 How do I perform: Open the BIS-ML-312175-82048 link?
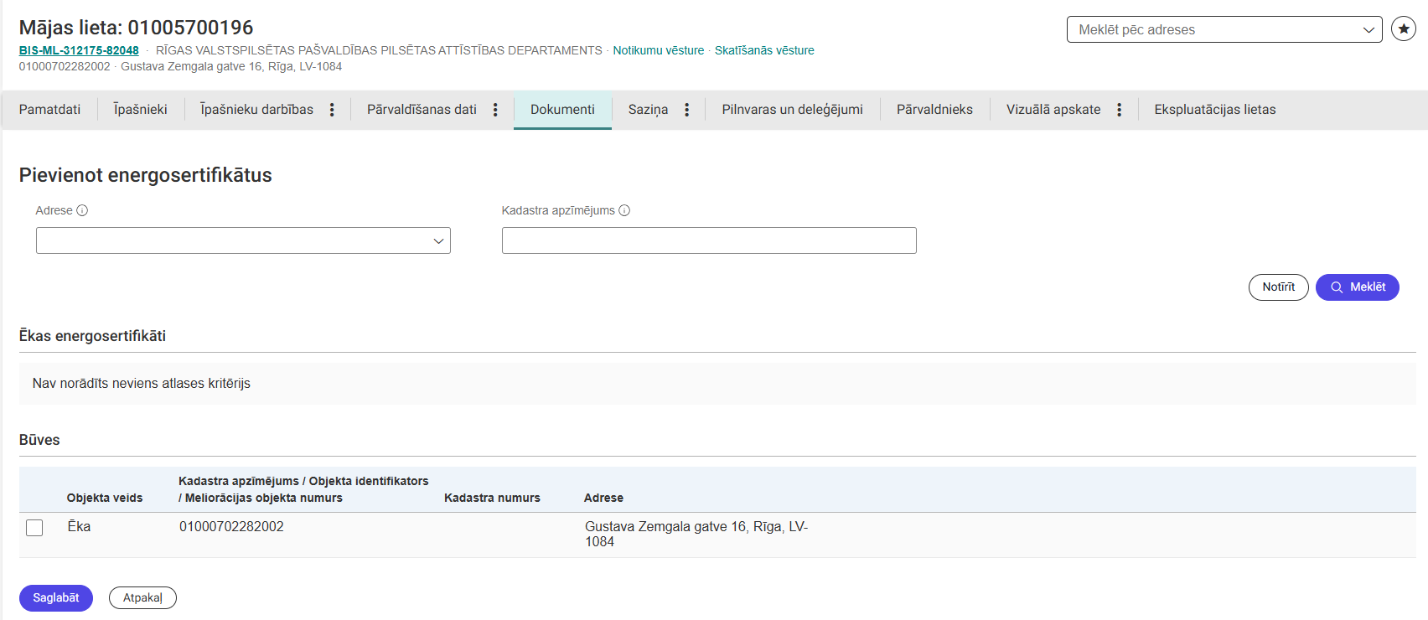(79, 50)
